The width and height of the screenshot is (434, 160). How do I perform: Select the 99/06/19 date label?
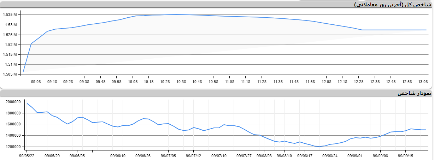click(x=118, y=155)
